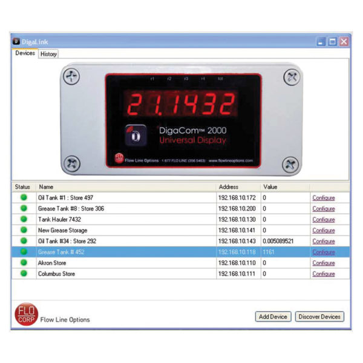Screen dimensions: 363x363
Task: Select row 'Oil Tank #34 : Store 292'
Action: [x=180, y=241]
